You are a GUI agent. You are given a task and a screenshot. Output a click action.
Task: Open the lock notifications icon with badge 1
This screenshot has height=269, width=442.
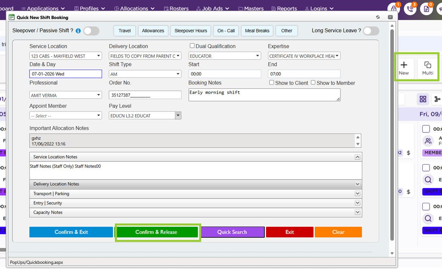coord(394,9)
